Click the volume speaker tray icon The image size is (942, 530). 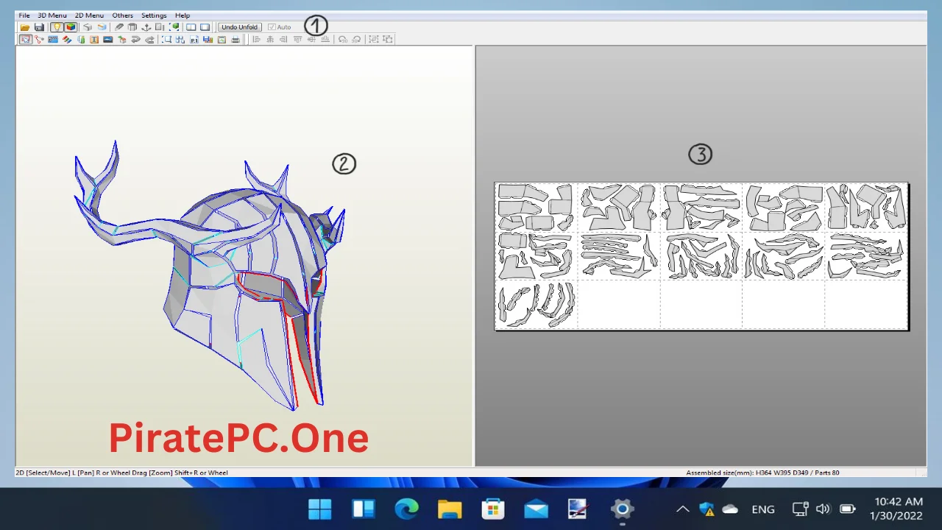[x=823, y=509]
